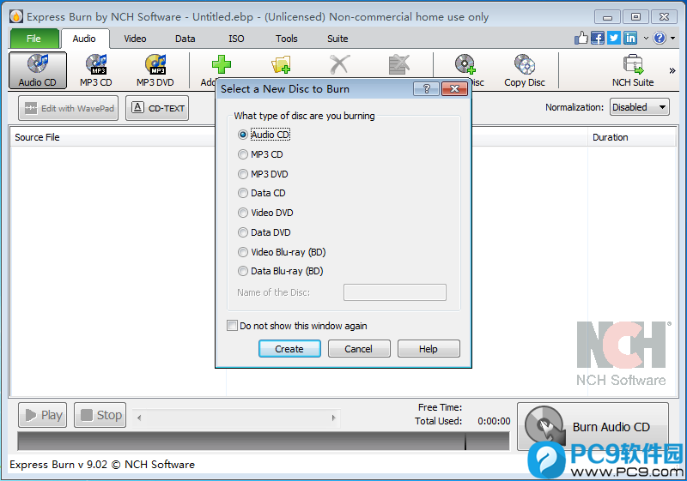Click the disc capacity usage bar
The width and height of the screenshot is (687, 481).
click(x=264, y=442)
